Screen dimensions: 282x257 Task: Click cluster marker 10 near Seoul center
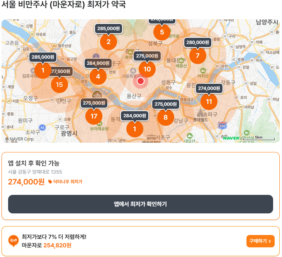click(x=147, y=69)
